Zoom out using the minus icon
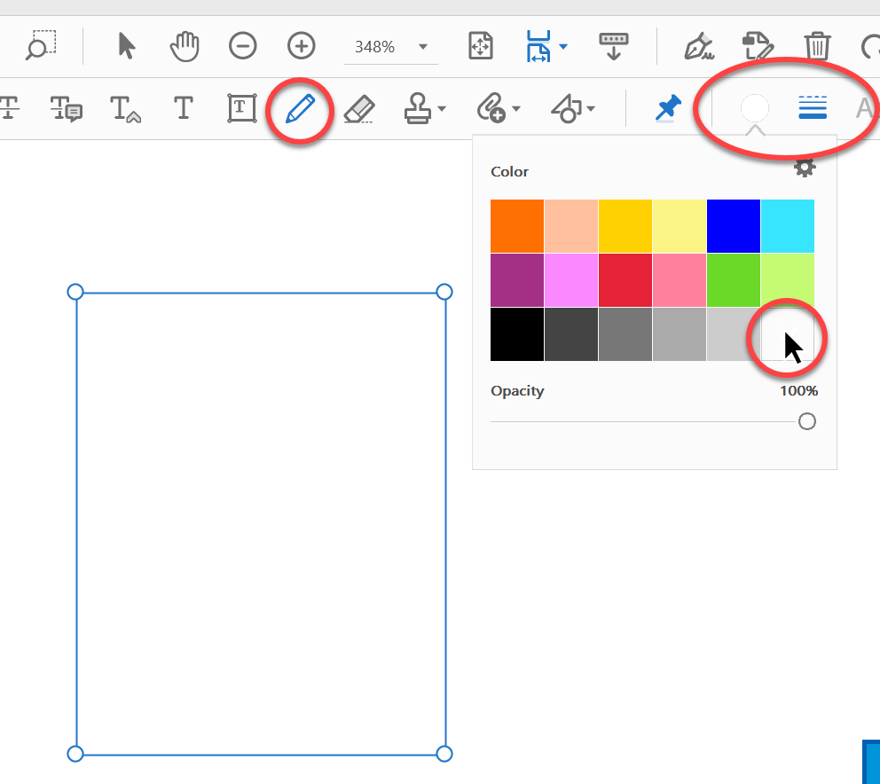 (x=242, y=45)
